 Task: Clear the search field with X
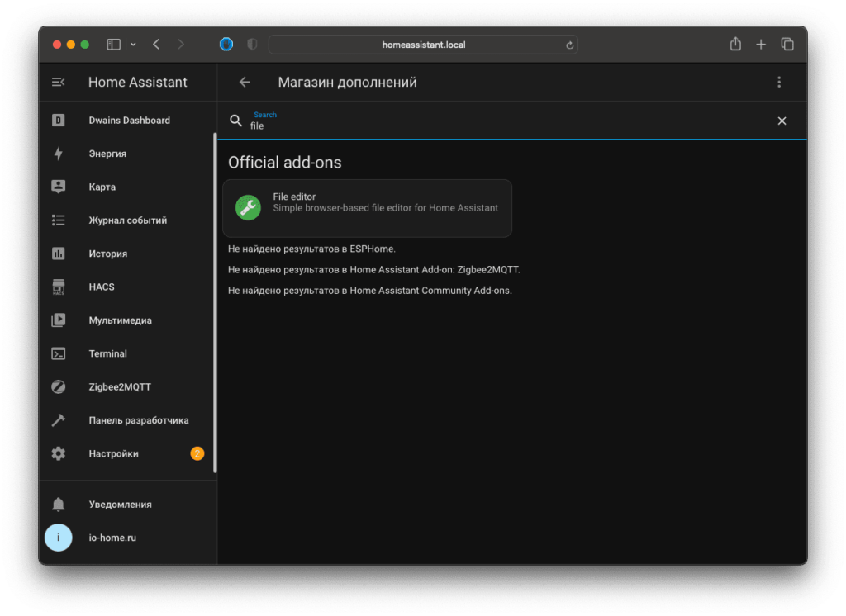tap(782, 121)
